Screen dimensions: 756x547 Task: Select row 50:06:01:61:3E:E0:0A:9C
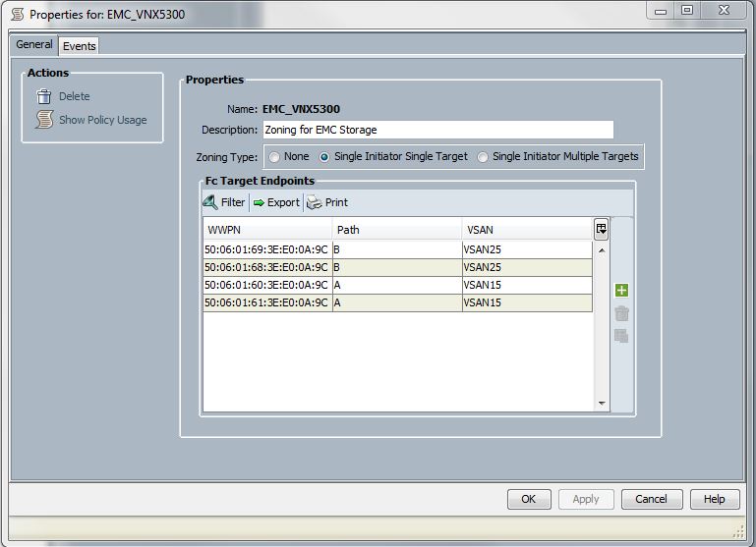coord(398,302)
